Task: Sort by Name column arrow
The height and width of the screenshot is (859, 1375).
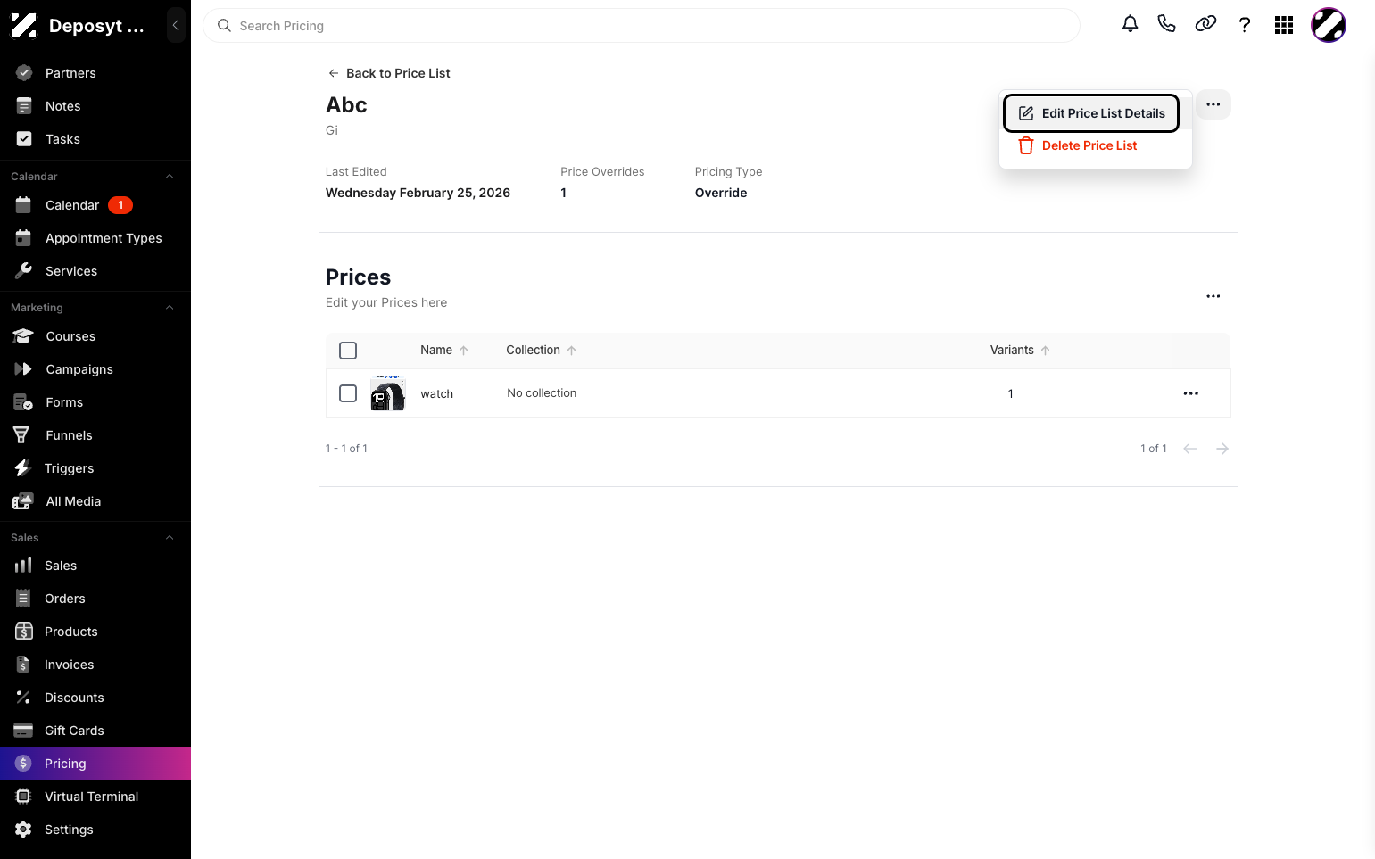Action: point(464,351)
